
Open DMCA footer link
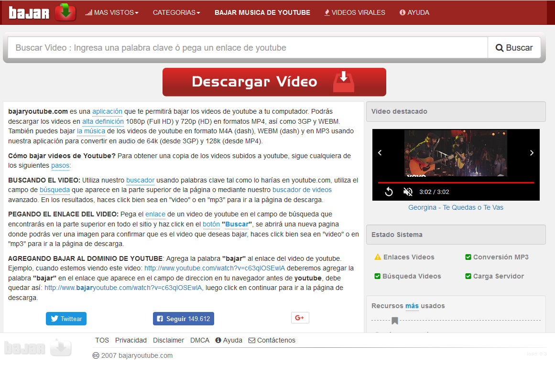pos(200,340)
